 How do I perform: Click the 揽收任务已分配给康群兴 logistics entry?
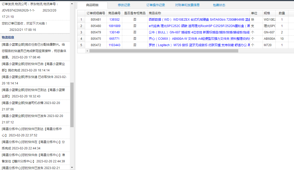[x=35, y=51]
